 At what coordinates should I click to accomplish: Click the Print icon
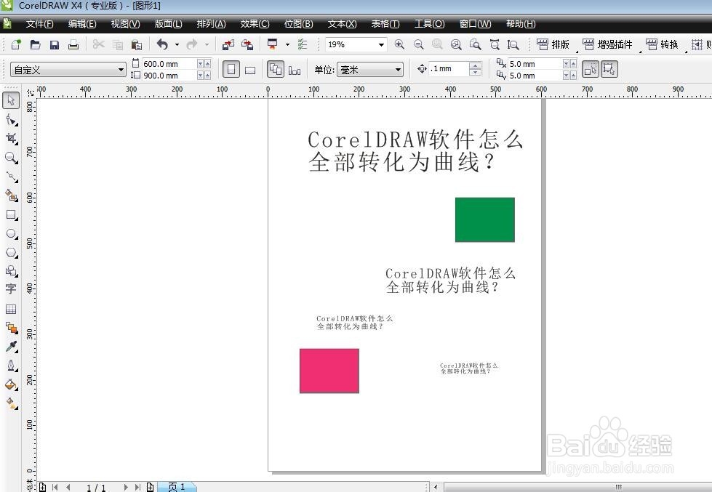pyautogui.click(x=73, y=44)
